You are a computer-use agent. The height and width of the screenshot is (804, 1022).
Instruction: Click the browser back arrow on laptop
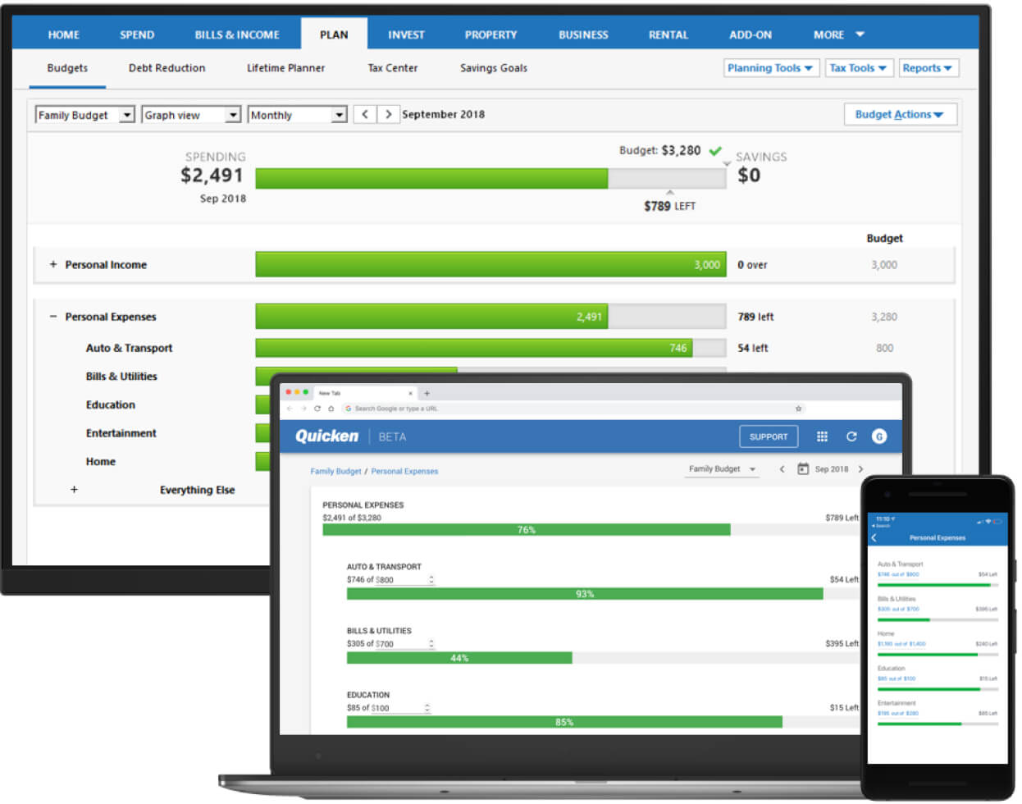click(x=289, y=408)
